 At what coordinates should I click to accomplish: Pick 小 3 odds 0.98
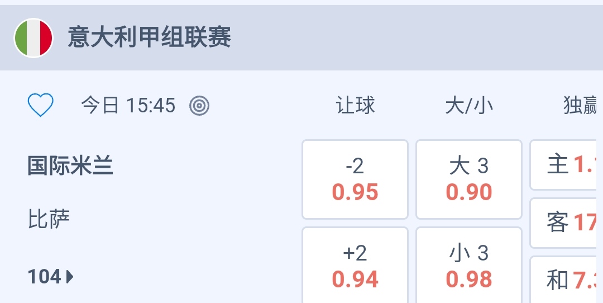pos(469,266)
